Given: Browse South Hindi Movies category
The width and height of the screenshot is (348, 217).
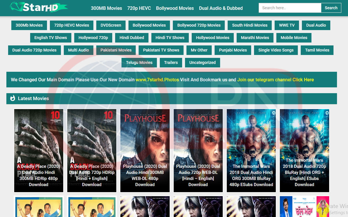Looking at the screenshot, I should (x=250, y=25).
